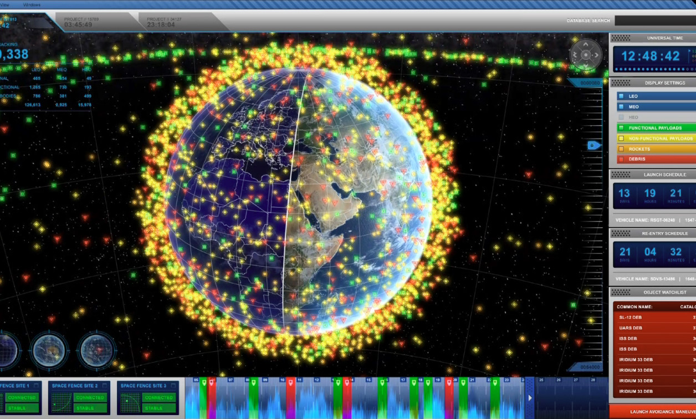The height and width of the screenshot is (419, 696).
Task: Open Space Fence Site 3 radar display
Action: [129, 402]
